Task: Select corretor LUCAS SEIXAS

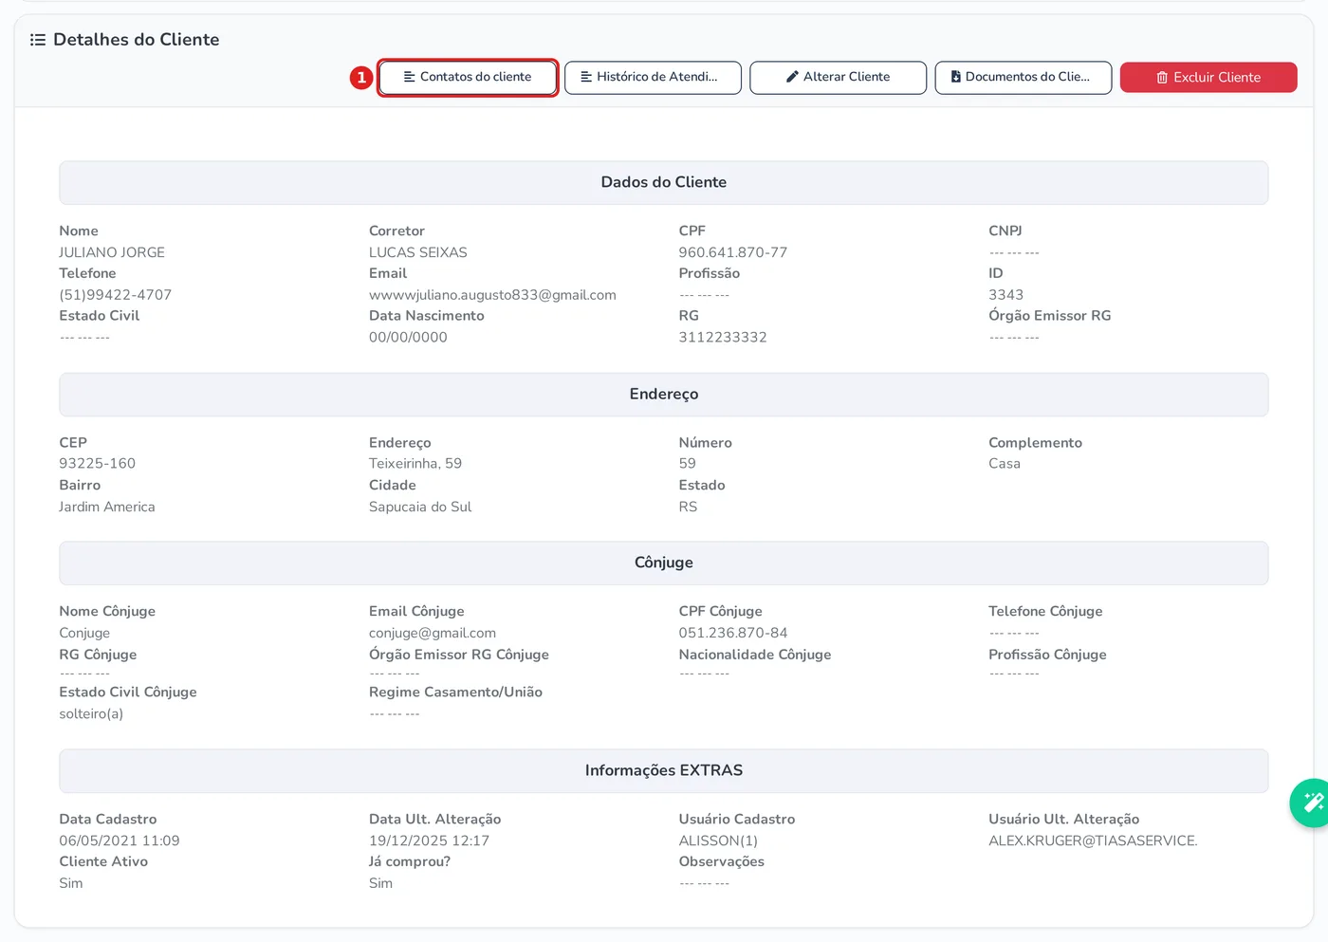Action: [418, 252]
